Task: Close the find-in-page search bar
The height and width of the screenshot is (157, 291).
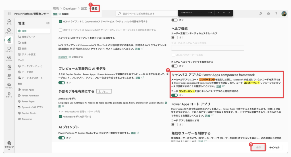Action: (x=229, y=13)
